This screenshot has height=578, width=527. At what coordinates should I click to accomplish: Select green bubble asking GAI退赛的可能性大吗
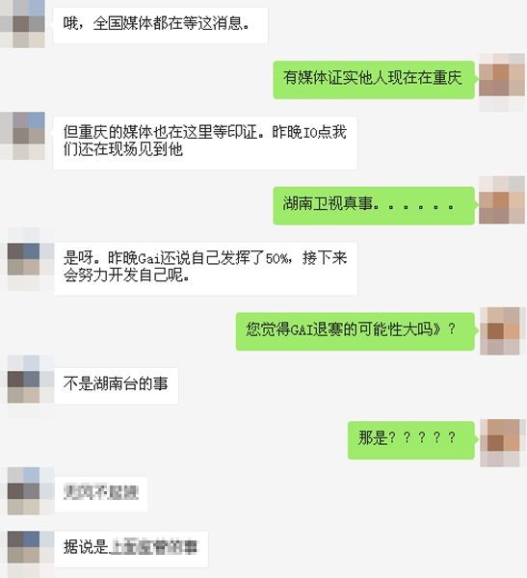point(356,331)
